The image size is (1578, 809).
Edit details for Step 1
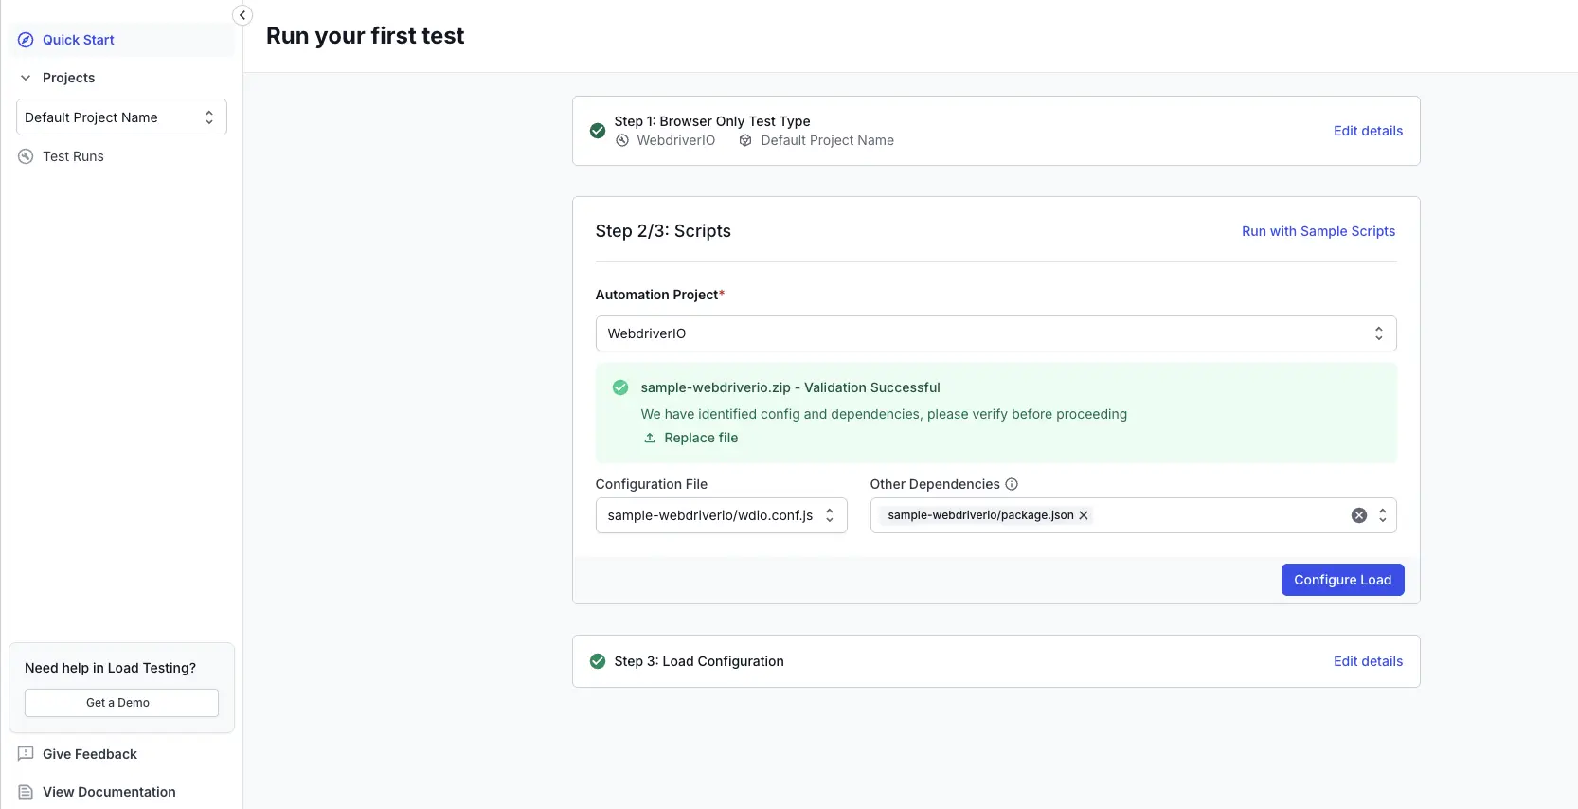1368,131
